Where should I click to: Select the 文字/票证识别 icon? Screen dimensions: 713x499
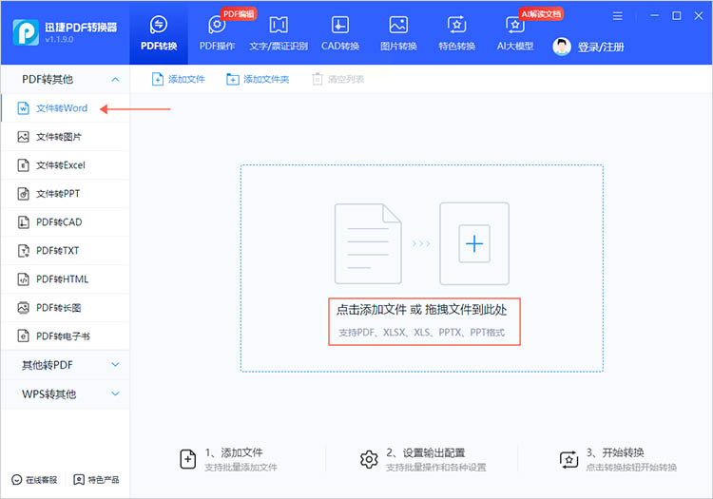279,25
